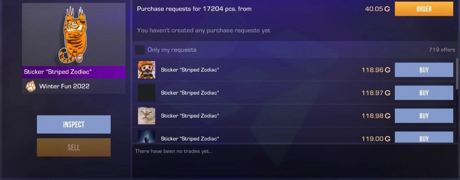Open the dark silhouette seller avatar

pyautogui.click(x=147, y=137)
